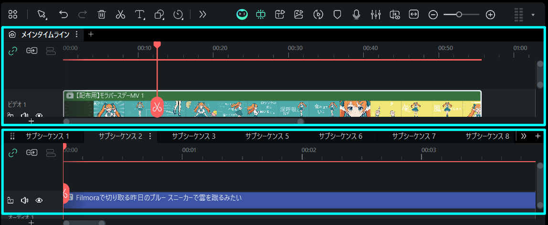The image size is (548, 225).
Task: Show more subsequence tabs with chevrons
Action: [524, 136]
